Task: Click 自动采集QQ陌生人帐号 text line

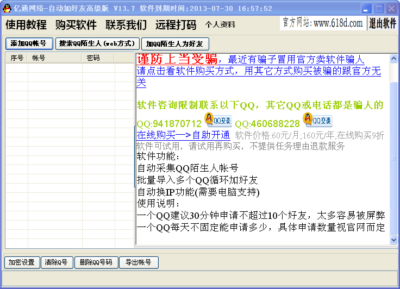Action: pos(187,168)
